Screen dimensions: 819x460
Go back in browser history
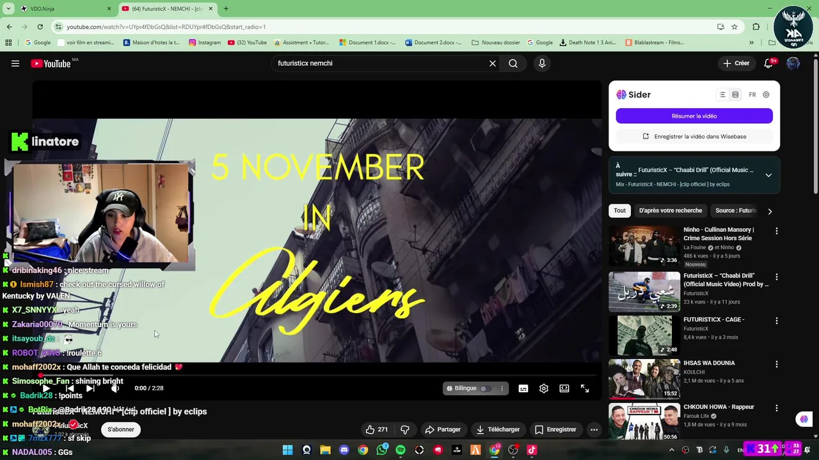[9, 27]
